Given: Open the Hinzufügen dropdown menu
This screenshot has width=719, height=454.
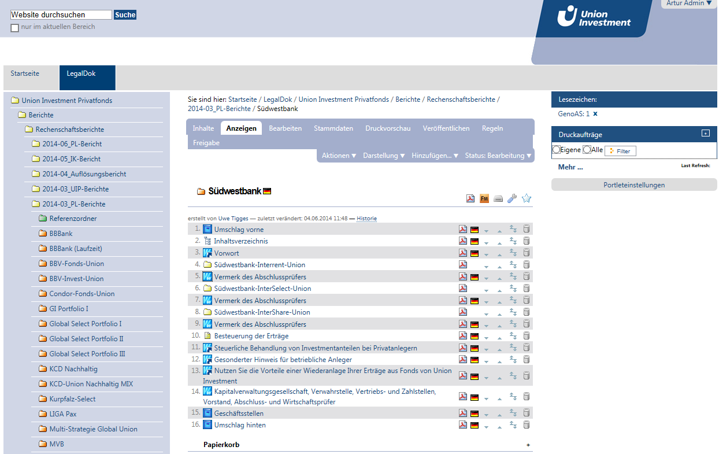Looking at the screenshot, I should 435,156.
